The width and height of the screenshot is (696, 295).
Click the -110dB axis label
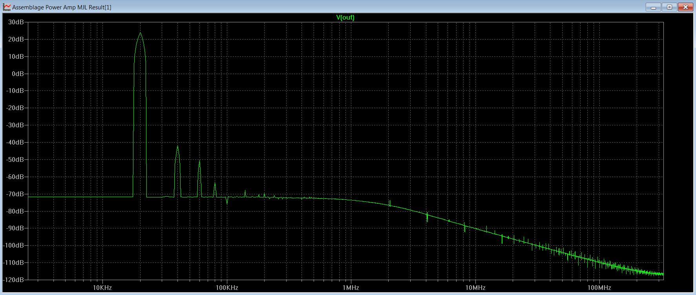coord(13,263)
